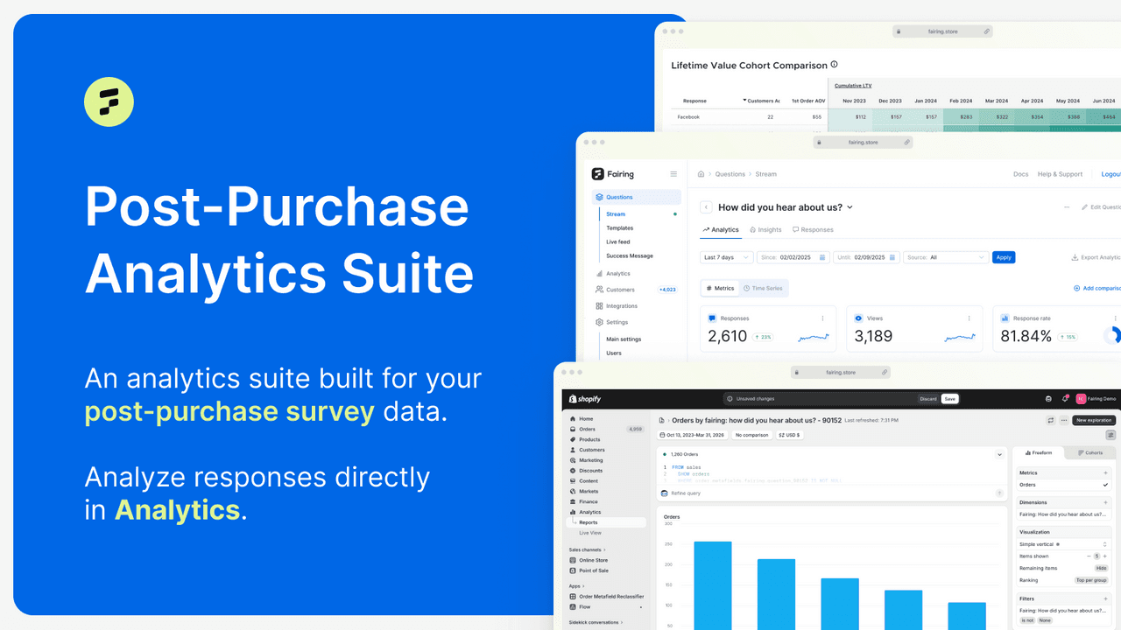Image resolution: width=1121 pixels, height=630 pixels.
Task: Decrease Items shown with the minus stepper
Action: point(1089,556)
